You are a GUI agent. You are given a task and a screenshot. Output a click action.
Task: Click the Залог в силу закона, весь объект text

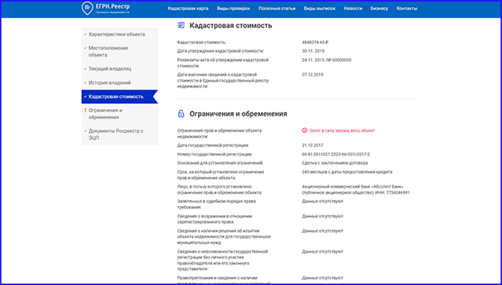point(341,131)
